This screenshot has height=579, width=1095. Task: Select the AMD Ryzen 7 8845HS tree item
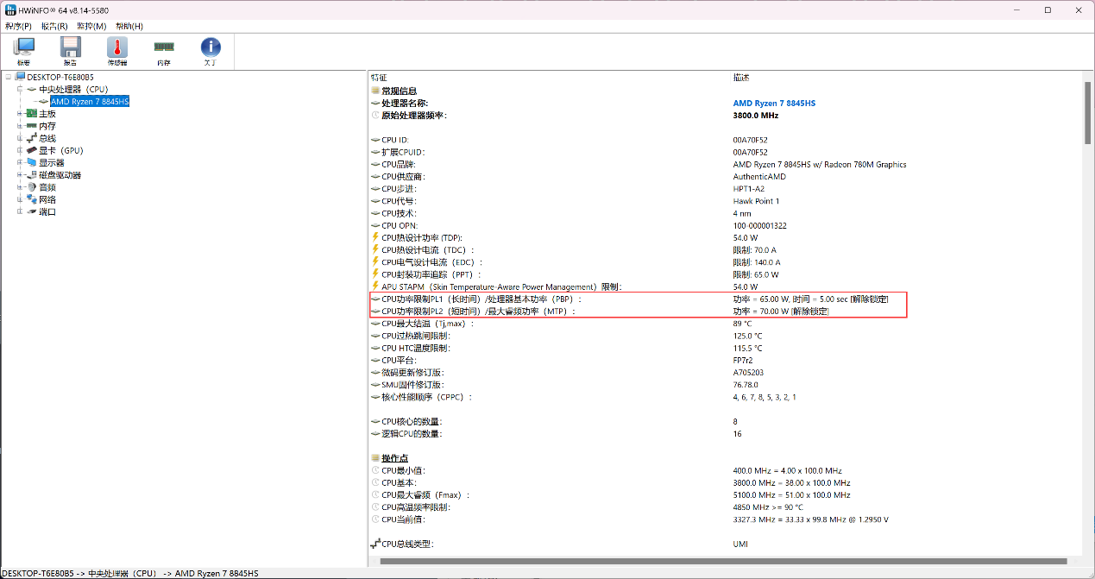click(90, 102)
